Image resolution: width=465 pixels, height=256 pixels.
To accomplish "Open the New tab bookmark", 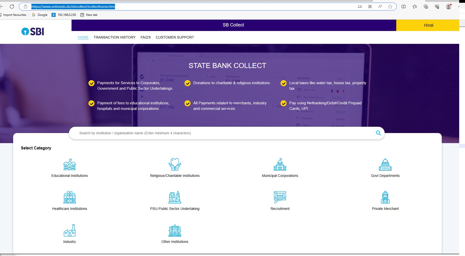I will tap(89, 15).
